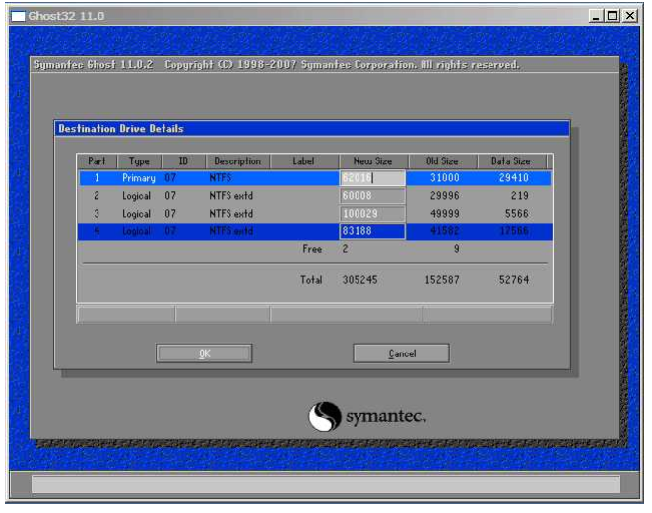Click the Label column header

(303, 160)
